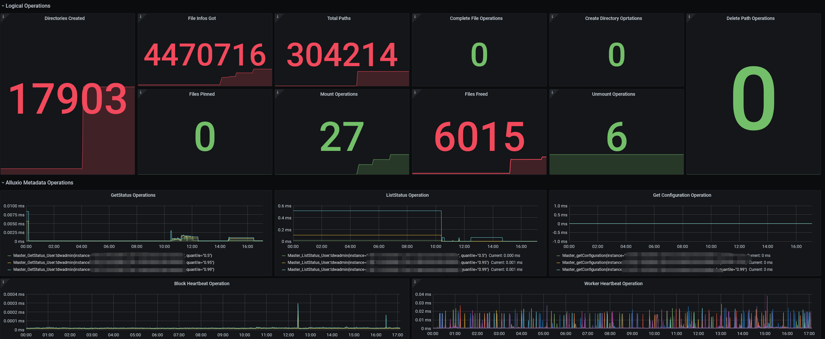This screenshot has width=825, height=339.
Task: Click the Mount Operations panel title
Action: tap(339, 94)
